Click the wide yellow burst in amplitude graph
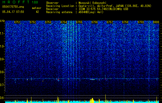This screenshot has width=162, height=103. [x=92, y=100]
